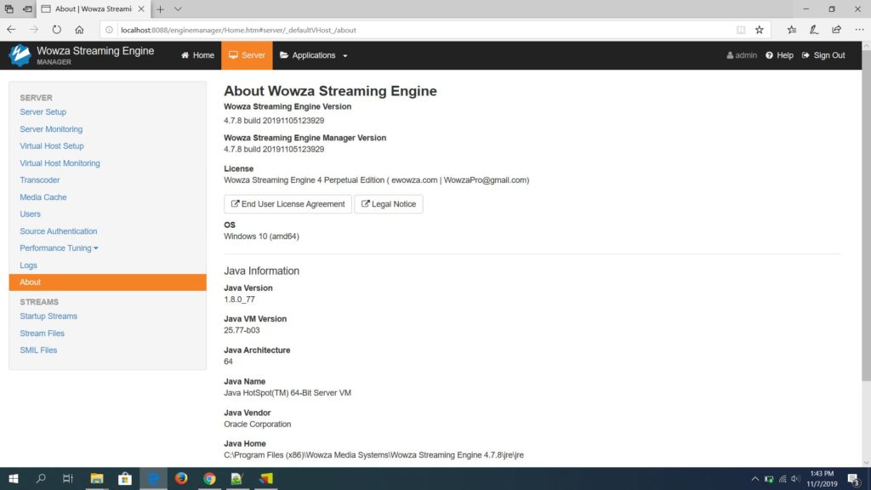Screen dimensions: 871x490
Task: Open the Windows Start menu
Action: click(x=14, y=478)
